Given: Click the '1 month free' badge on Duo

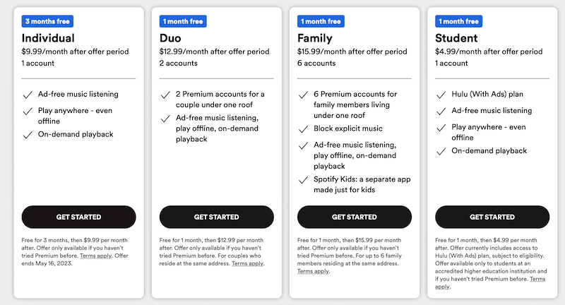Looking at the screenshot, I should (184, 22).
